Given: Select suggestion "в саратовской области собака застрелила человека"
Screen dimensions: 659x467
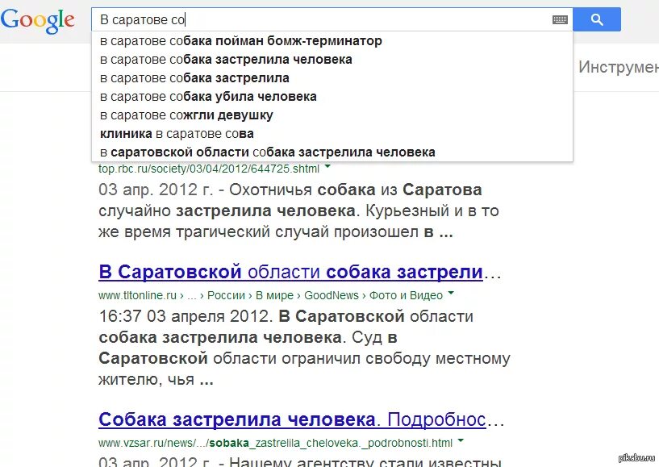Looking at the screenshot, I should 332,152.
